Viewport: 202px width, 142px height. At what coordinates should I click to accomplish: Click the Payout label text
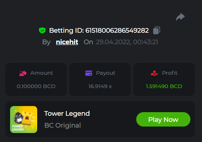(106, 73)
